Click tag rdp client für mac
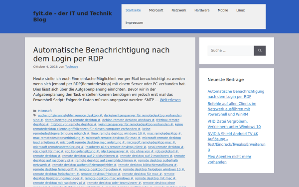This screenshot has height=187, width=299. point(48,151)
